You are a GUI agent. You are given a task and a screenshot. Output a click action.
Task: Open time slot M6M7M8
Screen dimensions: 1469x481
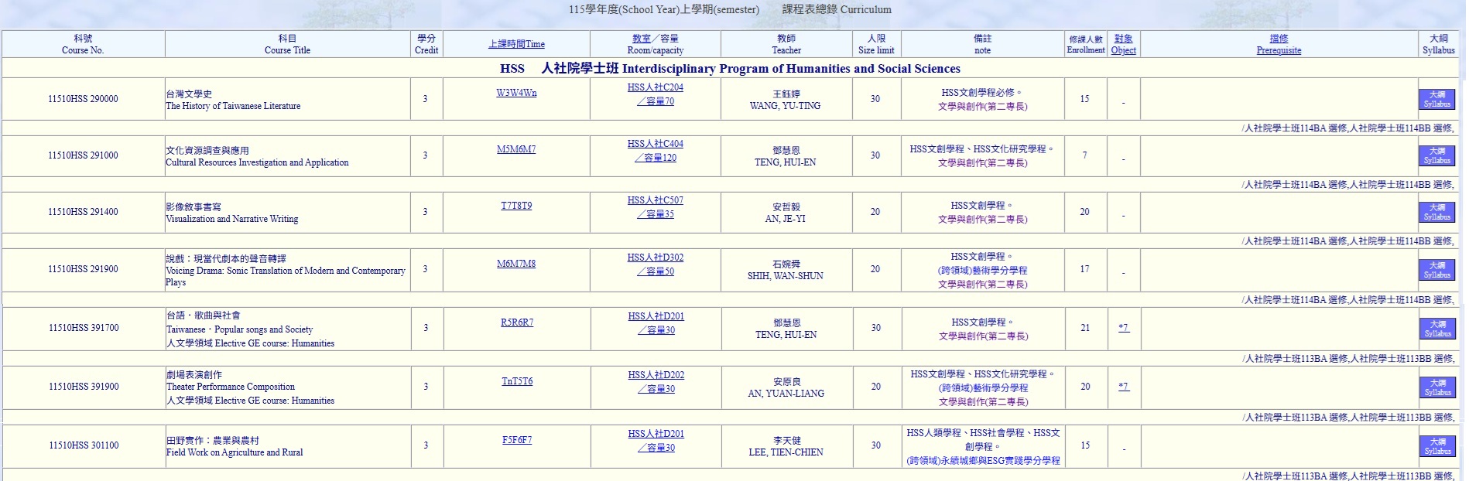pyautogui.click(x=516, y=264)
